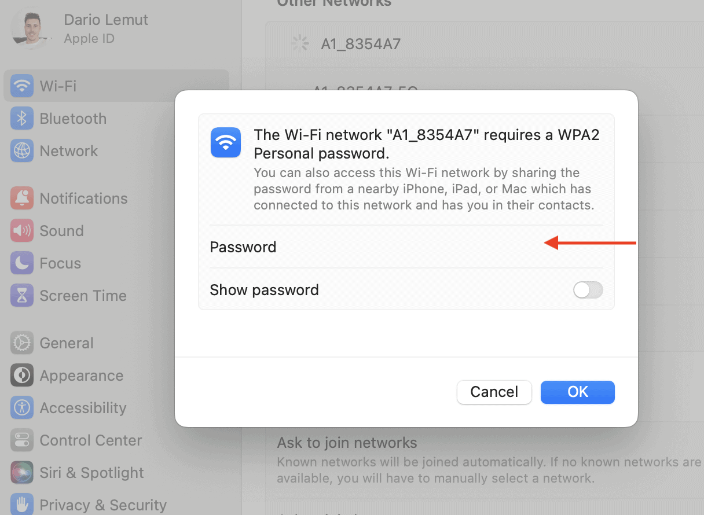
Task: Cancel the Wi-Fi password dialog
Action: (494, 392)
